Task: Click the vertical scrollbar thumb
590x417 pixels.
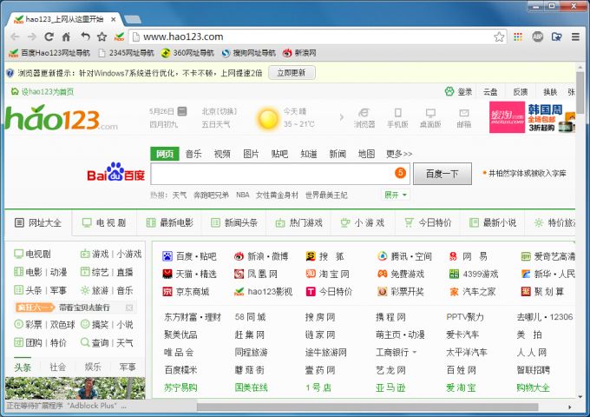Action: coord(580,92)
